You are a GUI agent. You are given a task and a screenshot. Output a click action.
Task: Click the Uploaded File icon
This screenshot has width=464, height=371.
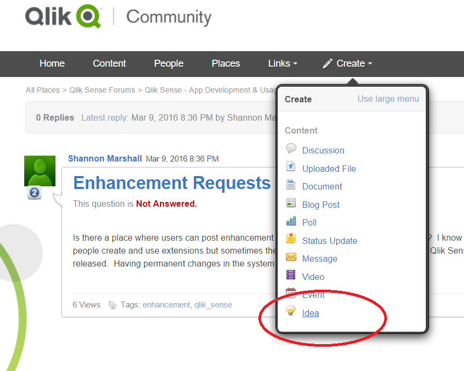click(x=291, y=166)
